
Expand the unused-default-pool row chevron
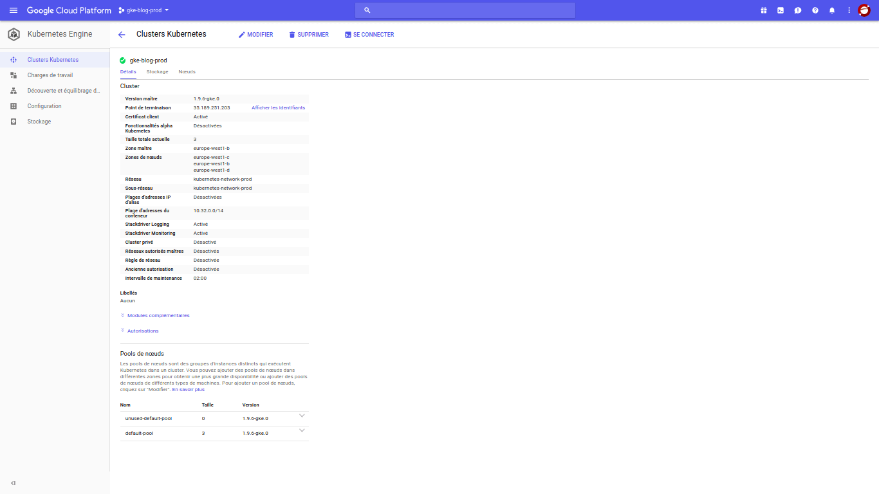[302, 416]
